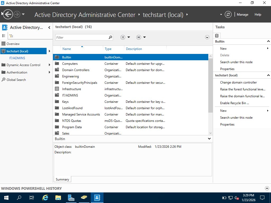
Task: Click the Infrastructure object icon
Action: 57,89
